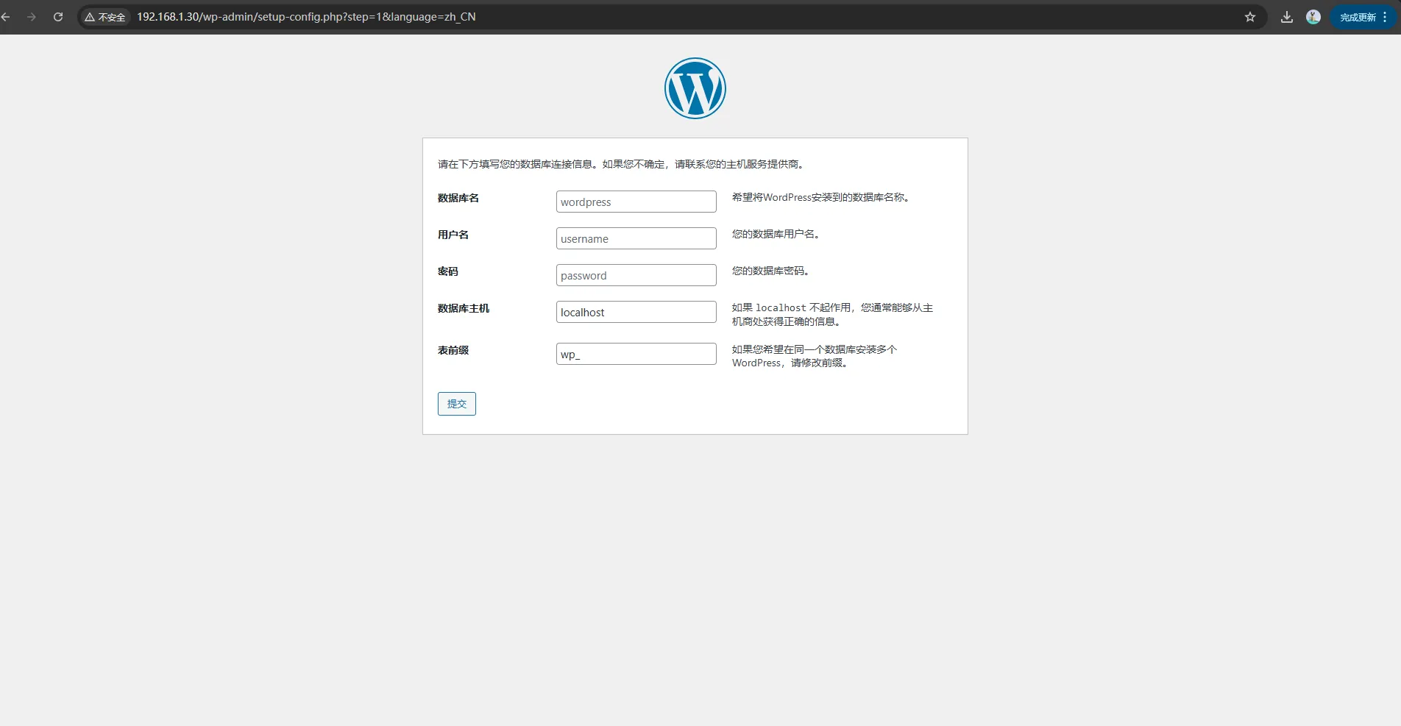Click the 您的数据库用户名 description text
This screenshot has height=726, width=1401.
776,234
